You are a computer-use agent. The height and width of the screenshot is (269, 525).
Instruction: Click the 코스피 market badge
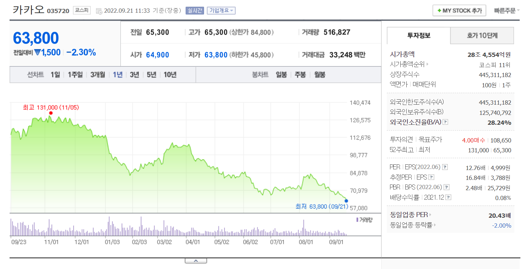coord(82,11)
